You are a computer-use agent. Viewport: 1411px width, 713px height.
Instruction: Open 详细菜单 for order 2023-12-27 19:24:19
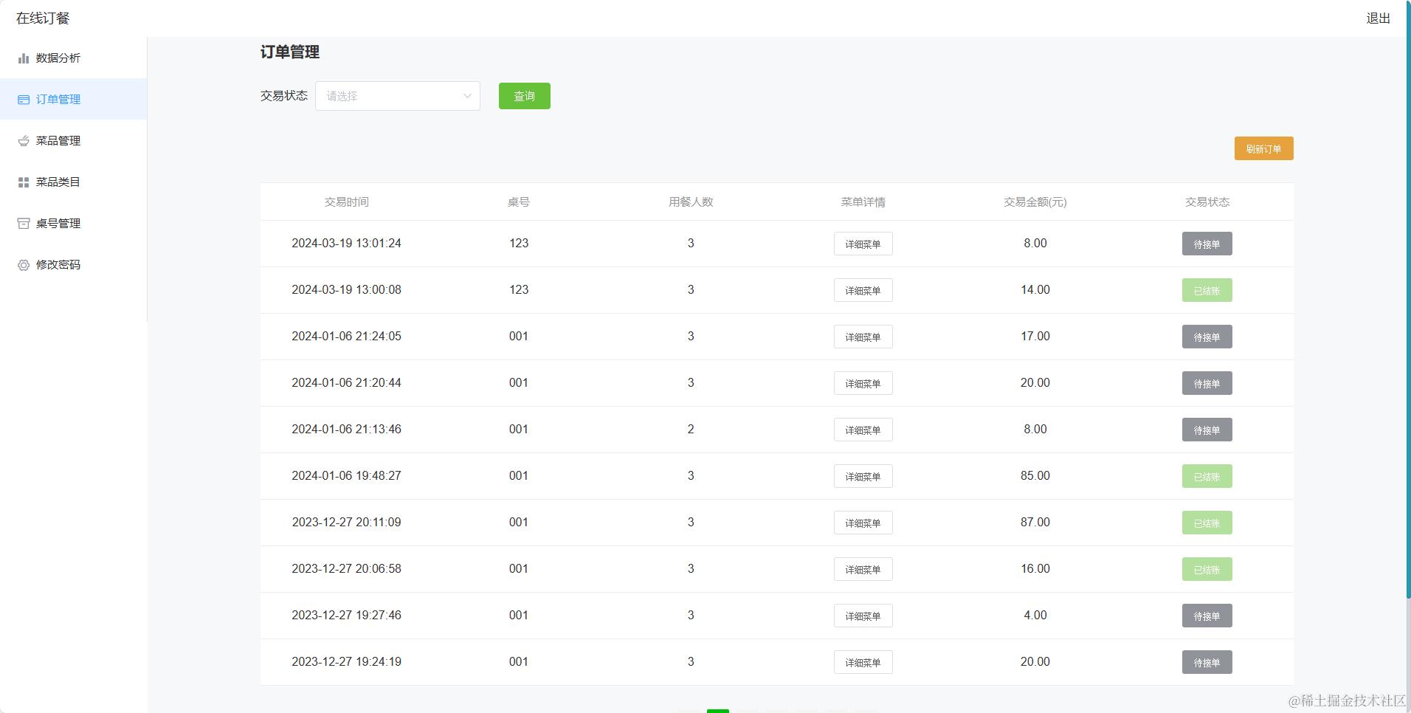(x=863, y=662)
